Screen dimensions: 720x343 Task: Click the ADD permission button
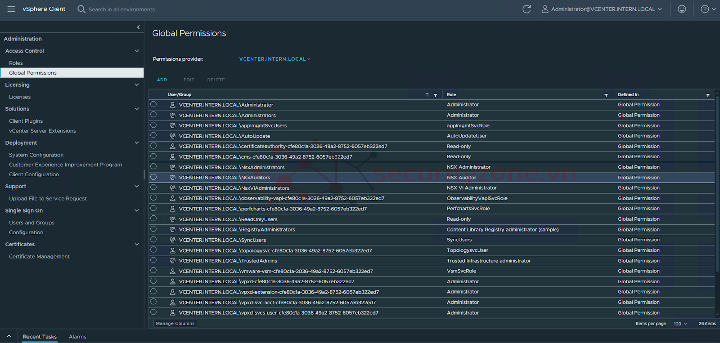click(162, 80)
